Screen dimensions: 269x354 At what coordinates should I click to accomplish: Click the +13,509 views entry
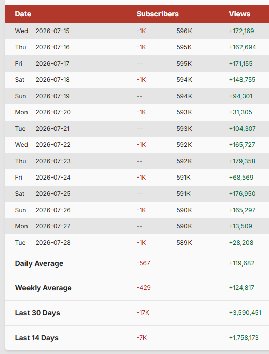(x=240, y=226)
